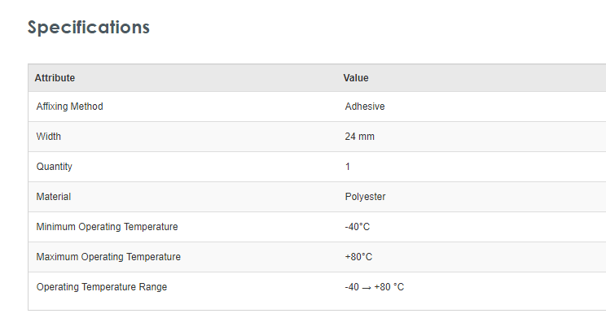The height and width of the screenshot is (331, 606).
Task: Select the Material attribute label
Action: point(54,197)
